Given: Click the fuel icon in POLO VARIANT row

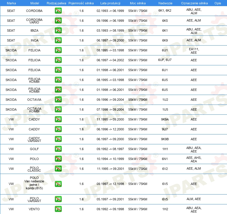Looking at the screenshot, I should click(58, 199).
